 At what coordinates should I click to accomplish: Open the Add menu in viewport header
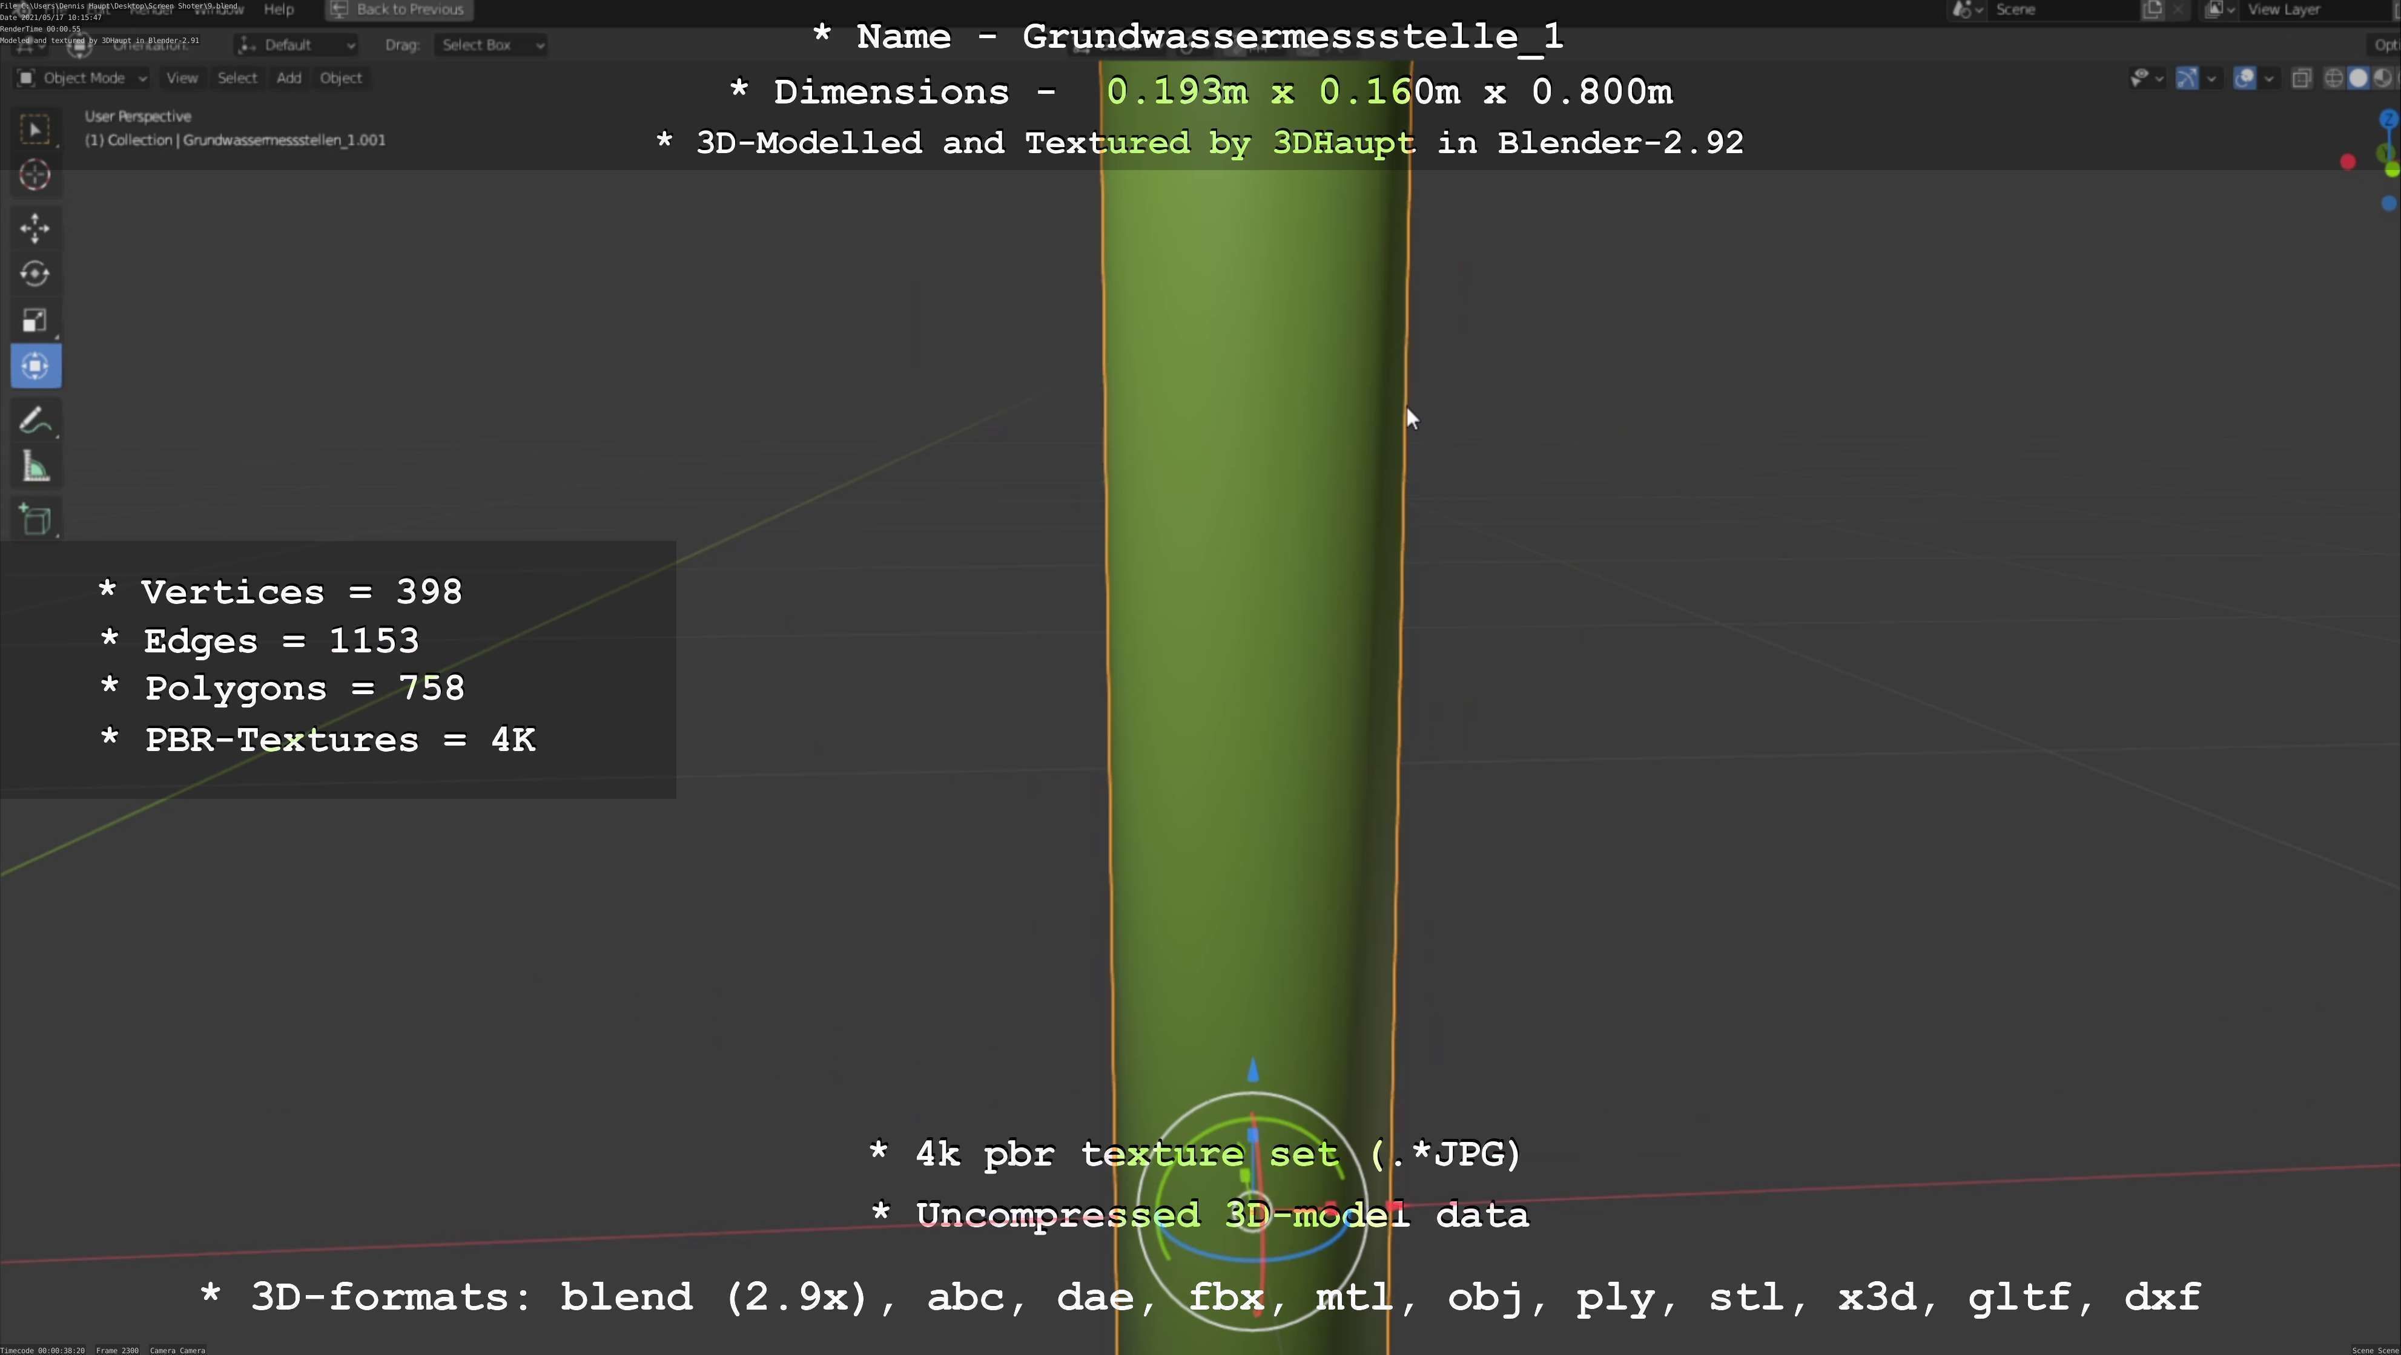click(289, 78)
